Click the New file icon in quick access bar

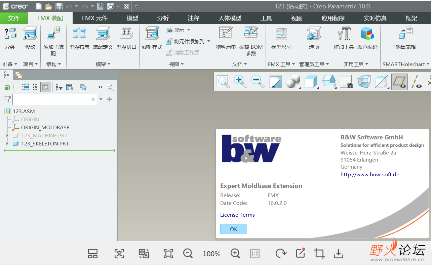[x=39, y=6]
